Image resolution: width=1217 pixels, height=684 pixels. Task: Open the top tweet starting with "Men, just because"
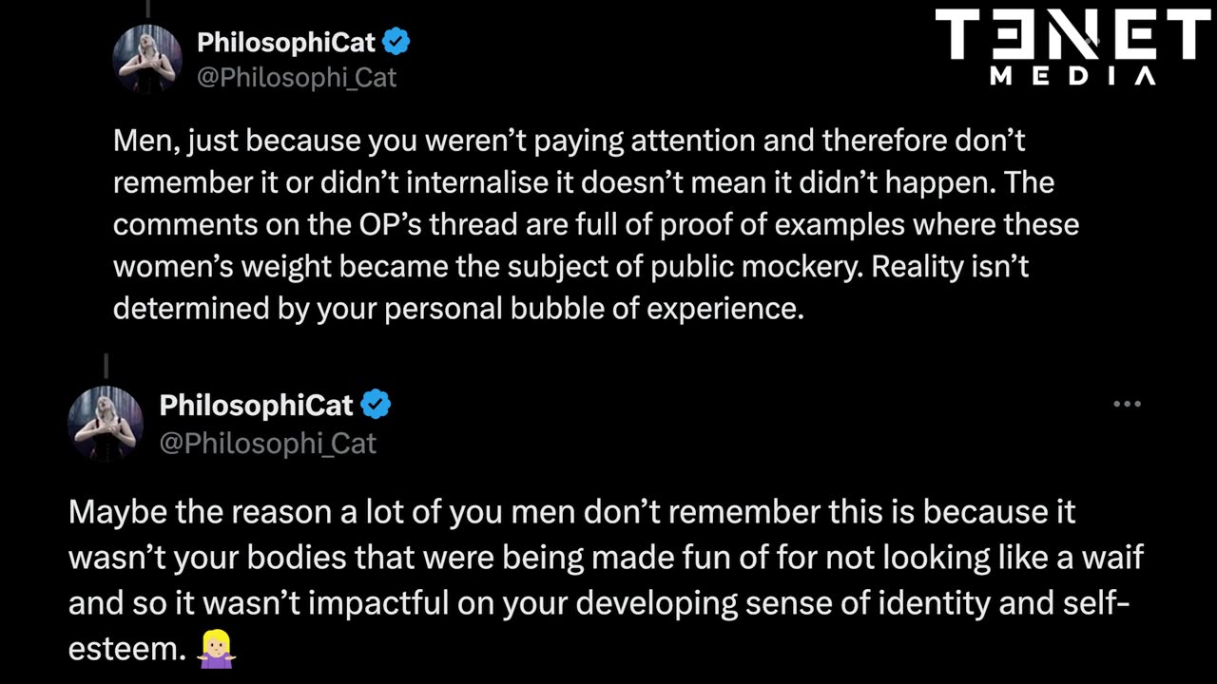(x=570, y=225)
